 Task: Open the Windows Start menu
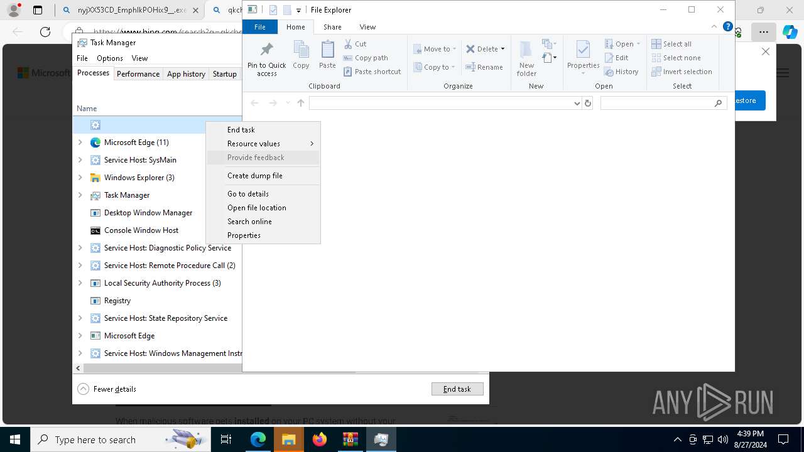[15, 439]
